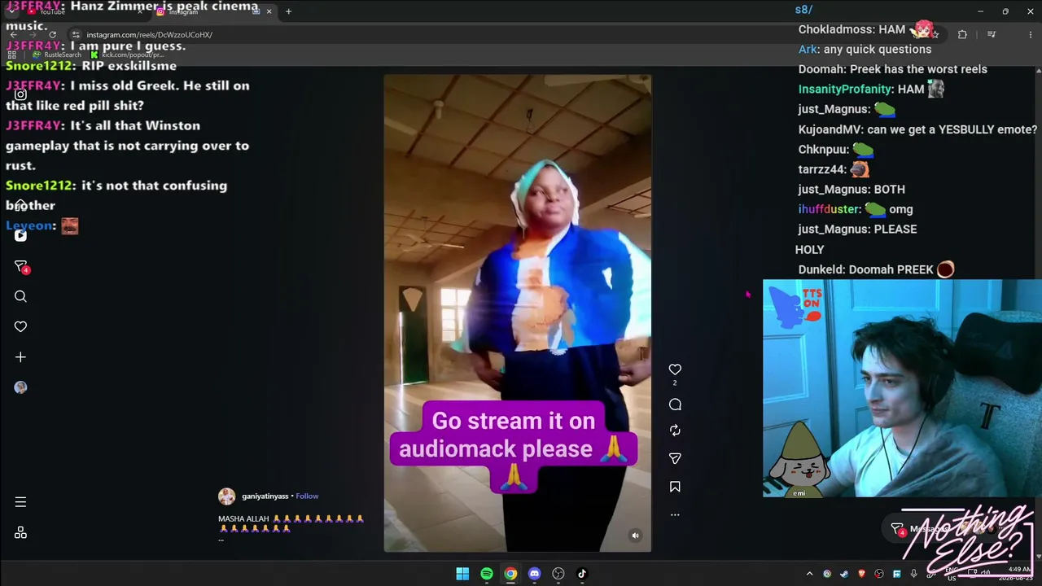Screen dimensions: 1042x586
Task: View site information for instagram.com
Action: tap(76, 35)
